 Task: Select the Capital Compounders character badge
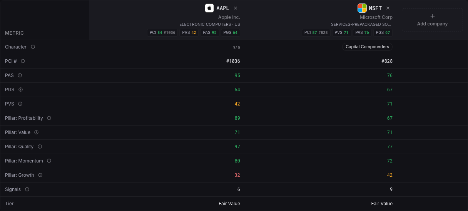coord(367,47)
